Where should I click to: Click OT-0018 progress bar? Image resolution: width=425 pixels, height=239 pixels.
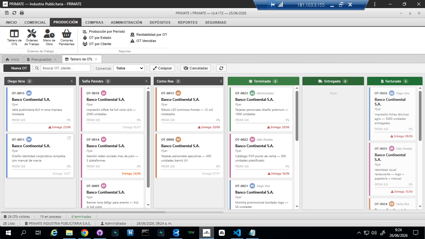coord(114,123)
